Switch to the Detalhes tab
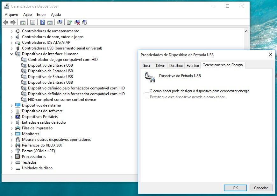Screen dimensions: 277x196 (x=176, y=66)
